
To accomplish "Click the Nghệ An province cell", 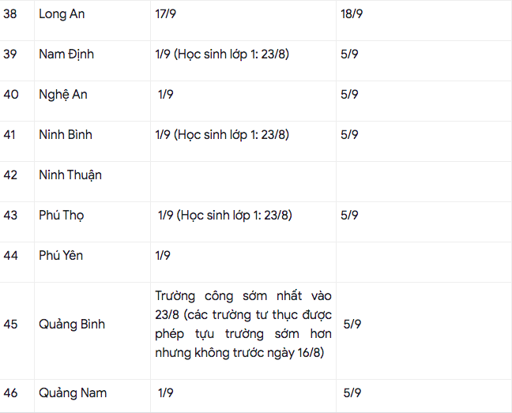I will [x=63, y=94].
